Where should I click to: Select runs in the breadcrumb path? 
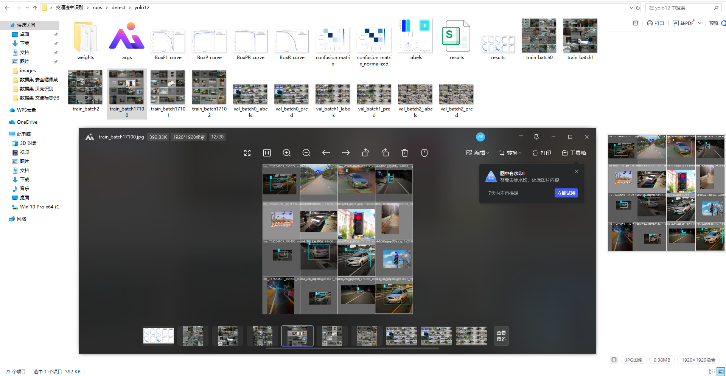click(97, 8)
